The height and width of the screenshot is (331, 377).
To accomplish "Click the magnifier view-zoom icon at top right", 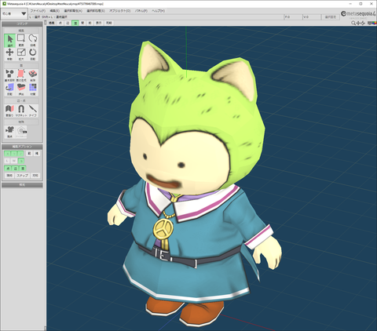I will (x=353, y=23).
